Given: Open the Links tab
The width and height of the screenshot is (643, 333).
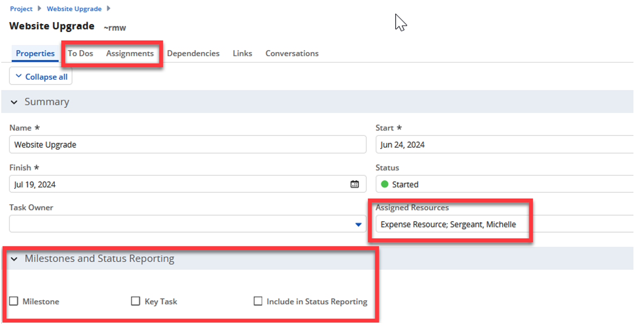Looking at the screenshot, I should [242, 53].
